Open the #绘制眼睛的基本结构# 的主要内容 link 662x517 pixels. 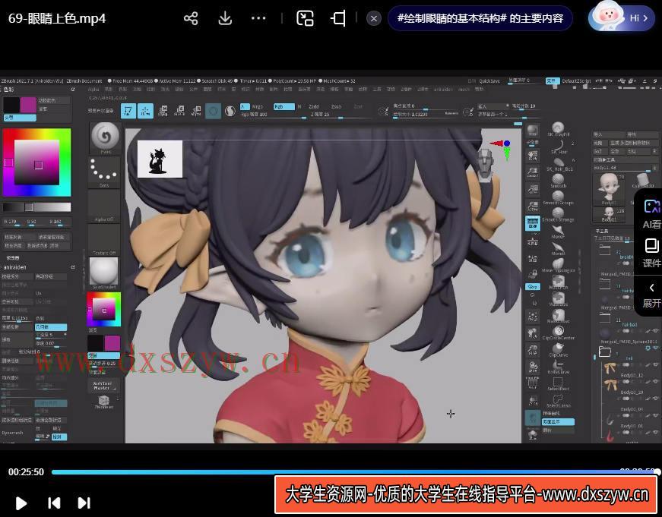(480, 18)
